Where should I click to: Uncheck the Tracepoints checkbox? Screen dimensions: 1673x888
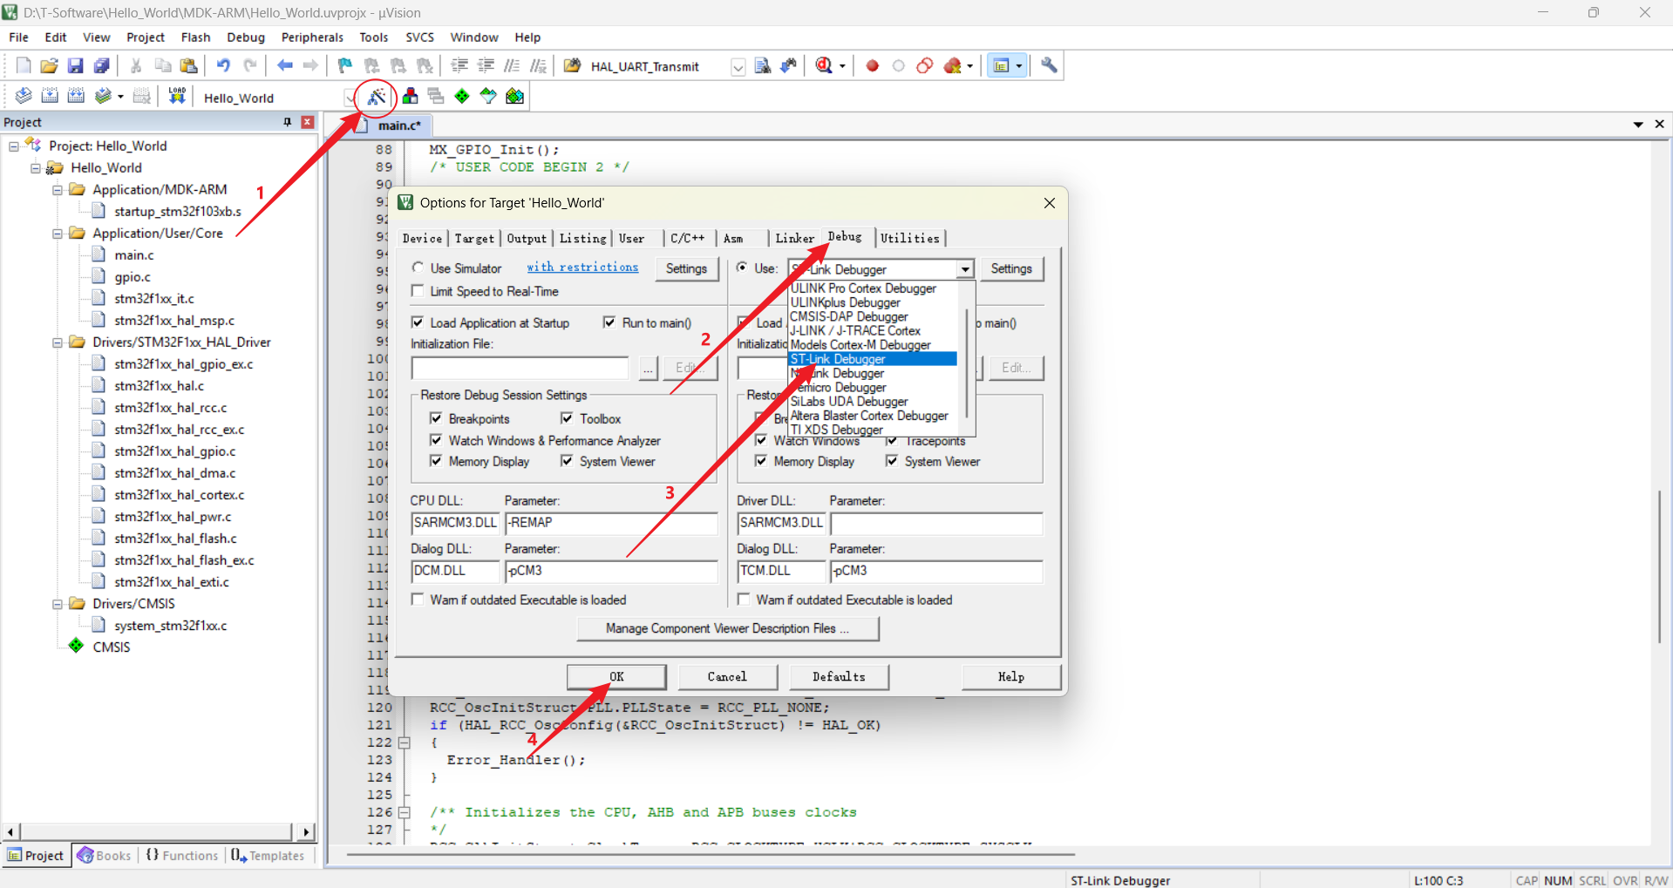point(892,441)
